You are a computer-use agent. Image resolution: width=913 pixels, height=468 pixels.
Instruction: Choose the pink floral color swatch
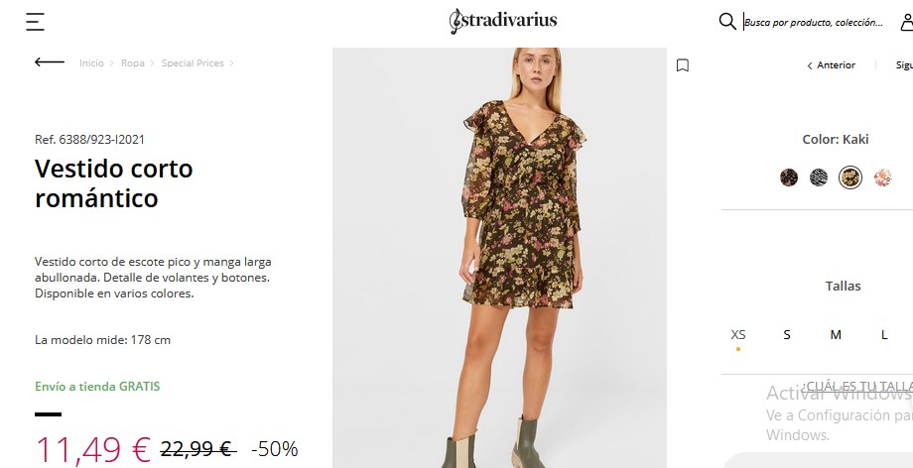882,177
